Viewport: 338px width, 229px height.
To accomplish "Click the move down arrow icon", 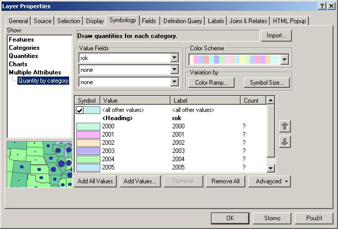I will point(285,142).
